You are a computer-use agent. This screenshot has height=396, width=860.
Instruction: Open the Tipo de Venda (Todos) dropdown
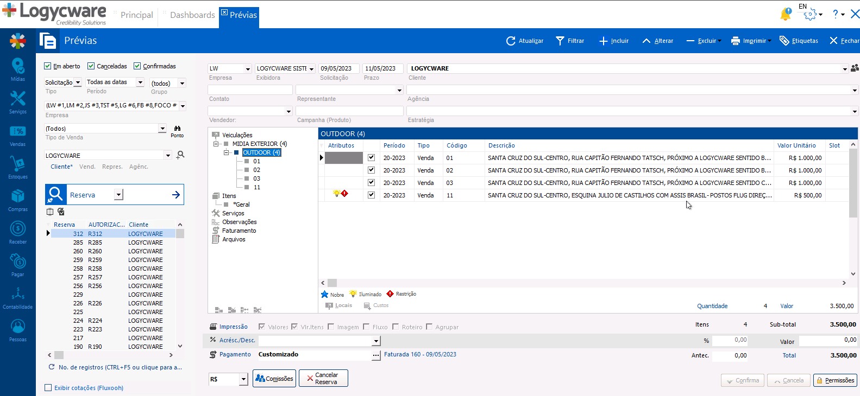pyautogui.click(x=162, y=129)
